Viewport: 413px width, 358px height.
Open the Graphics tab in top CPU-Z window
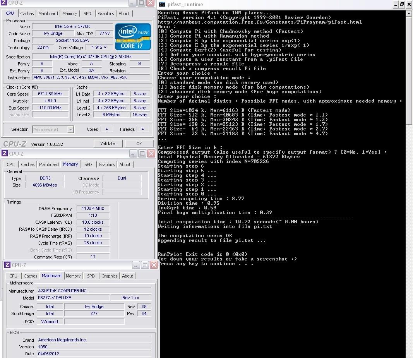106,14
